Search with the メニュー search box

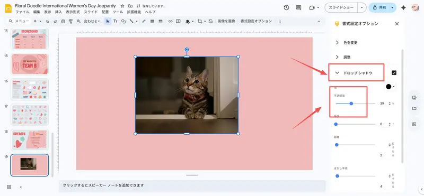[19, 21]
